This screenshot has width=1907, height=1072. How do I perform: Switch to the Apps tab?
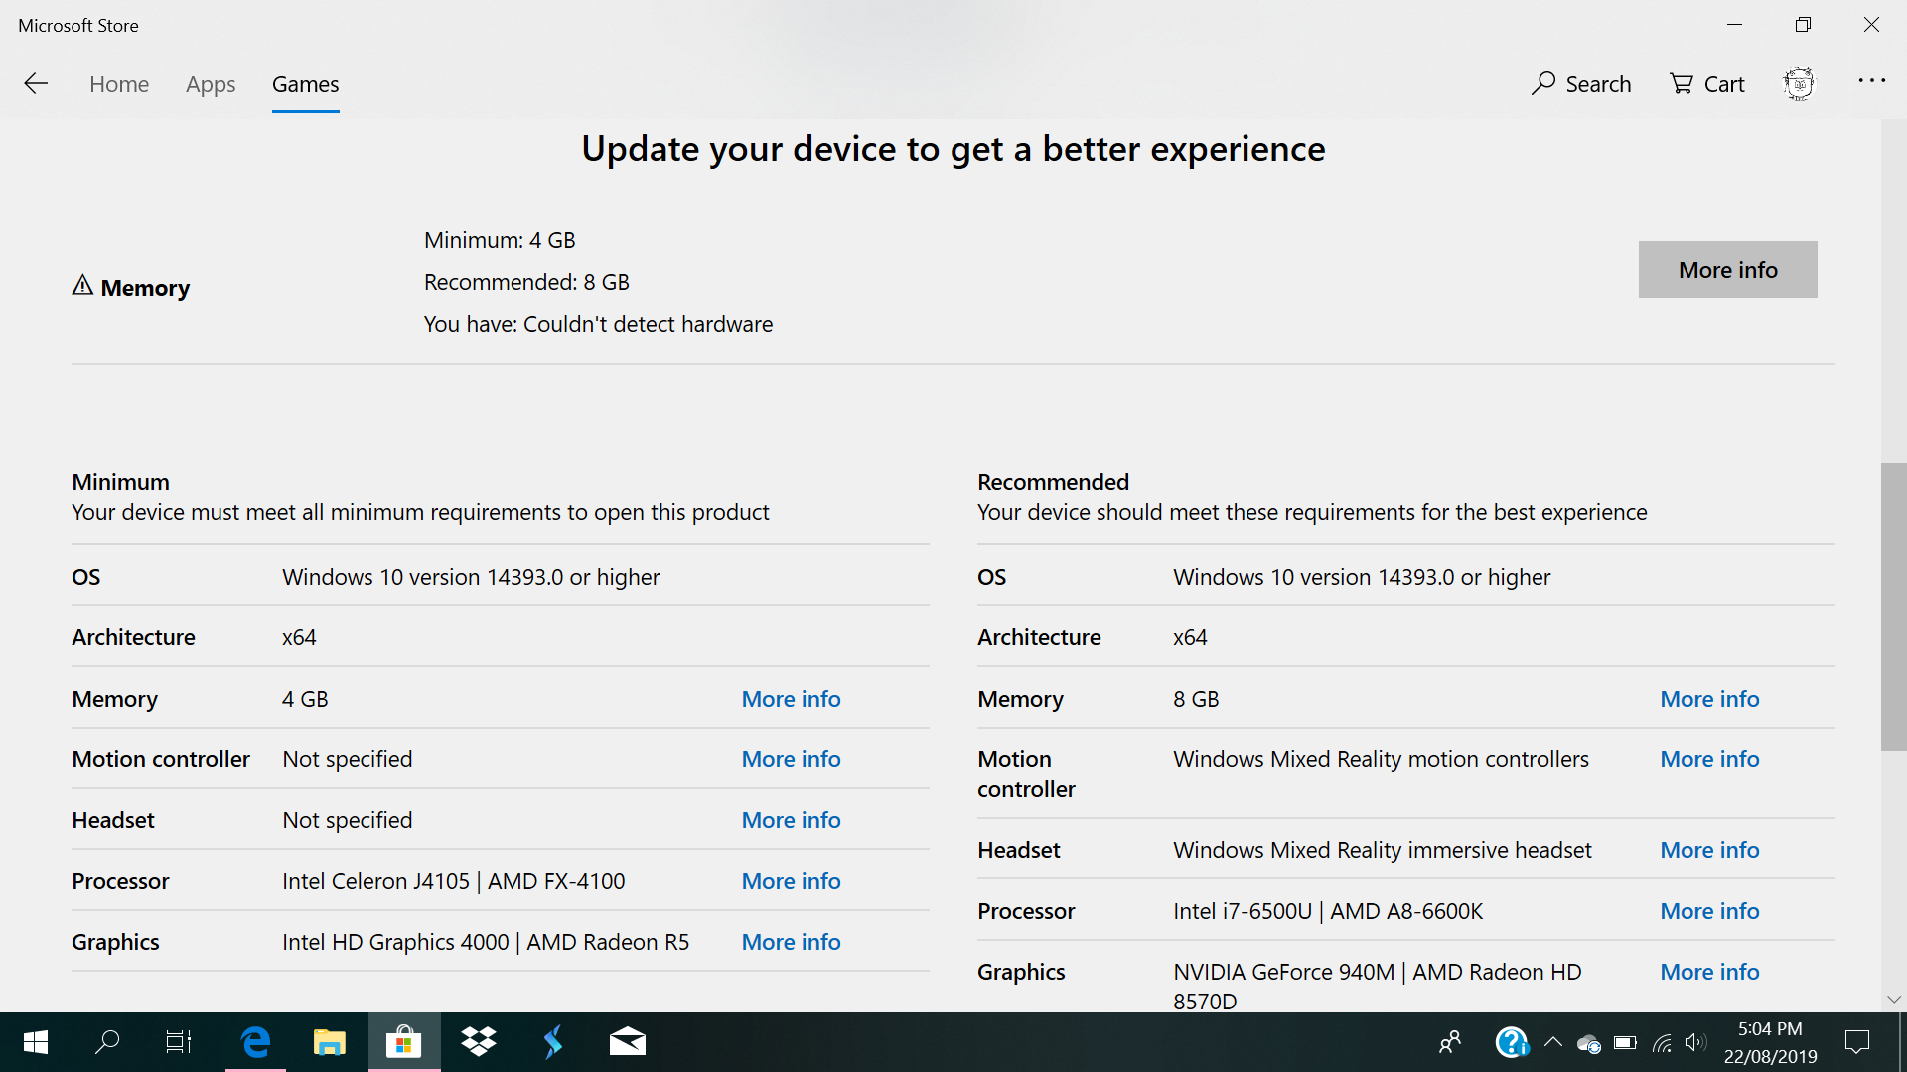pyautogui.click(x=211, y=84)
